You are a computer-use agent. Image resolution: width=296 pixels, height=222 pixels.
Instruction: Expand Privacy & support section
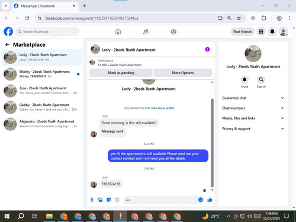coord(253,128)
